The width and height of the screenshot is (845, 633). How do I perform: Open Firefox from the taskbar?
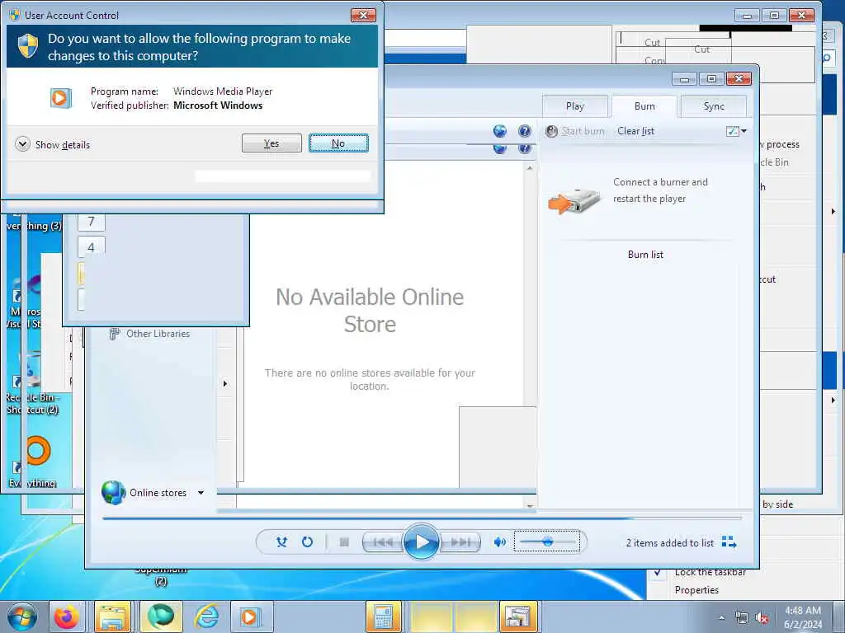[66, 617]
